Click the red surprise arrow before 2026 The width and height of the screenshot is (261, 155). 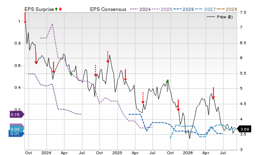[x=178, y=105]
